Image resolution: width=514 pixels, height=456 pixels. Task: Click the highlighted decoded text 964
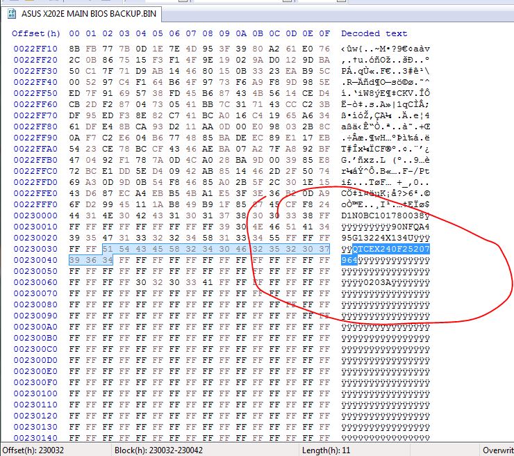349,260
